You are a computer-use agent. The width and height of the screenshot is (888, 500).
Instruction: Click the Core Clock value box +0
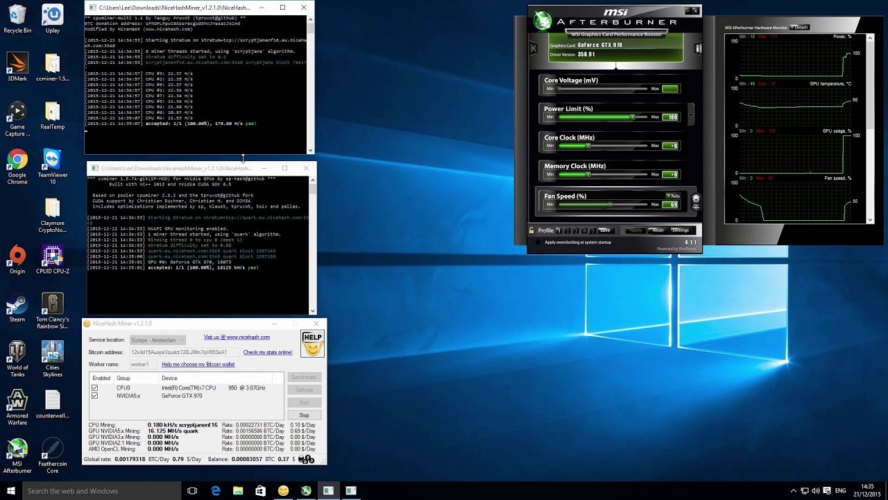[670, 146]
